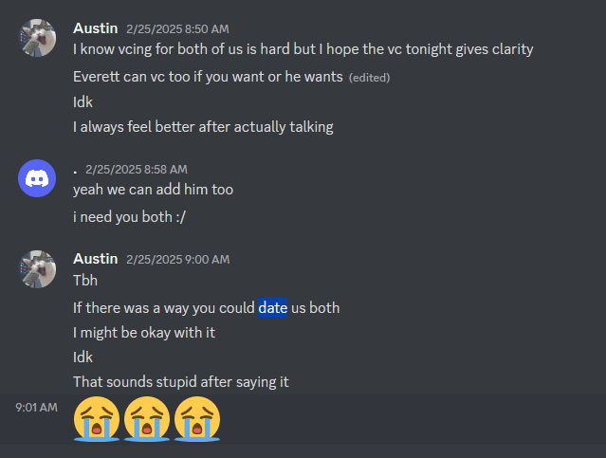Click the middle crying emoji
Viewport: 606px width, 458px height.
tap(146, 419)
